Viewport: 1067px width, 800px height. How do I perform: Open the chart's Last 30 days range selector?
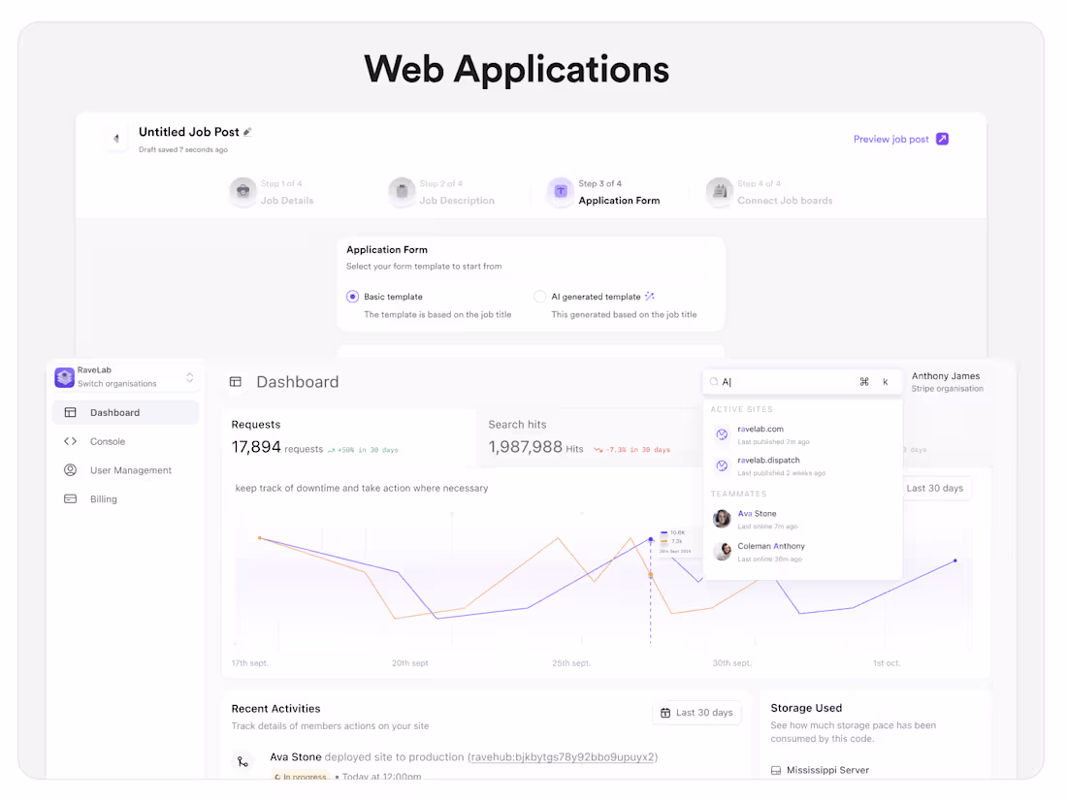(935, 488)
